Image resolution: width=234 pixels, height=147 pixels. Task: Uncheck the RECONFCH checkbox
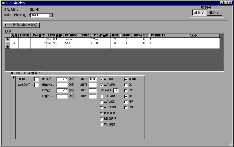tap(101, 113)
